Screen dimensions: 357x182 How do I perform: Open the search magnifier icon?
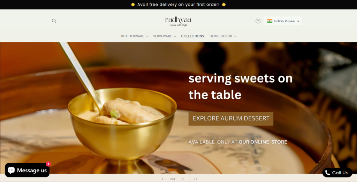coord(54,21)
